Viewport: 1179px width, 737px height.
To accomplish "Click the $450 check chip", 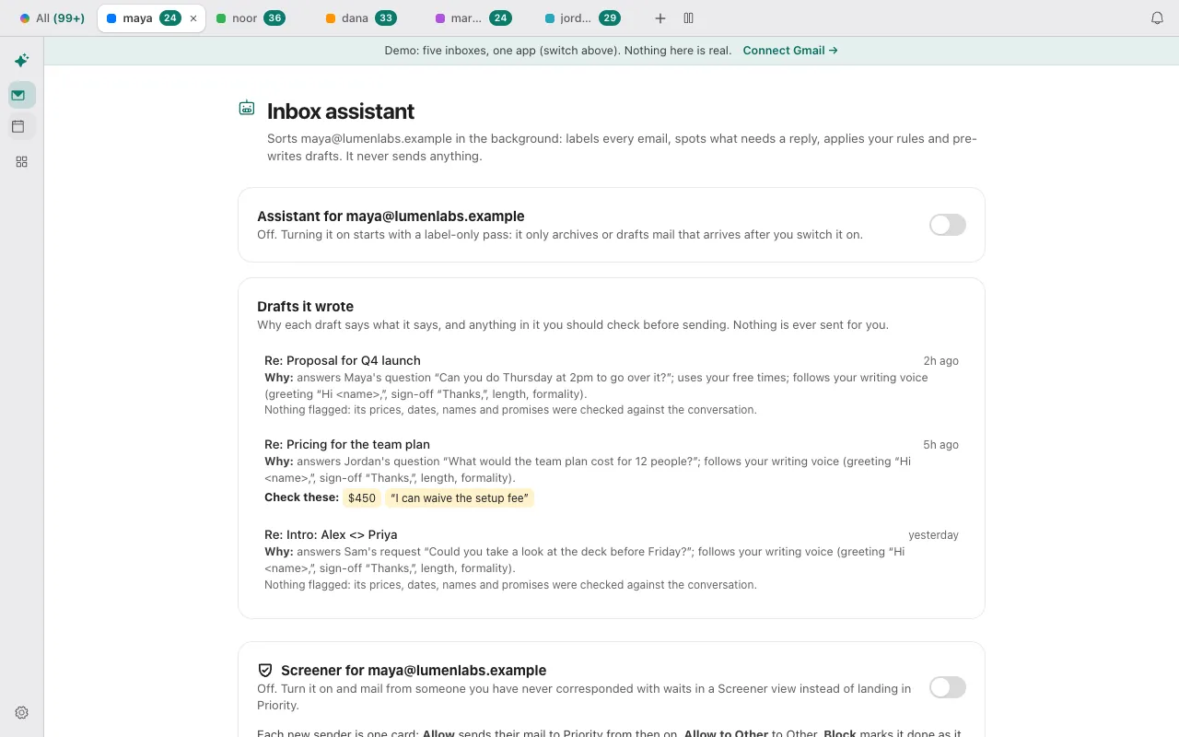I will point(362,498).
